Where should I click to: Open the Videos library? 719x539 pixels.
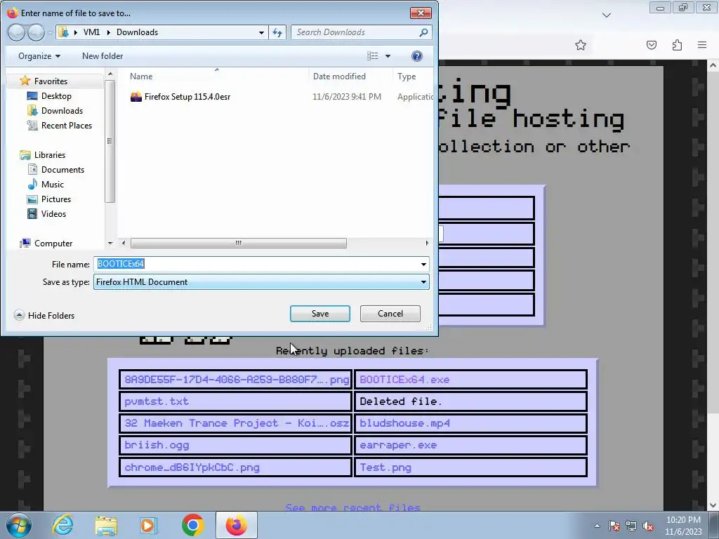(x=53, y=213)
